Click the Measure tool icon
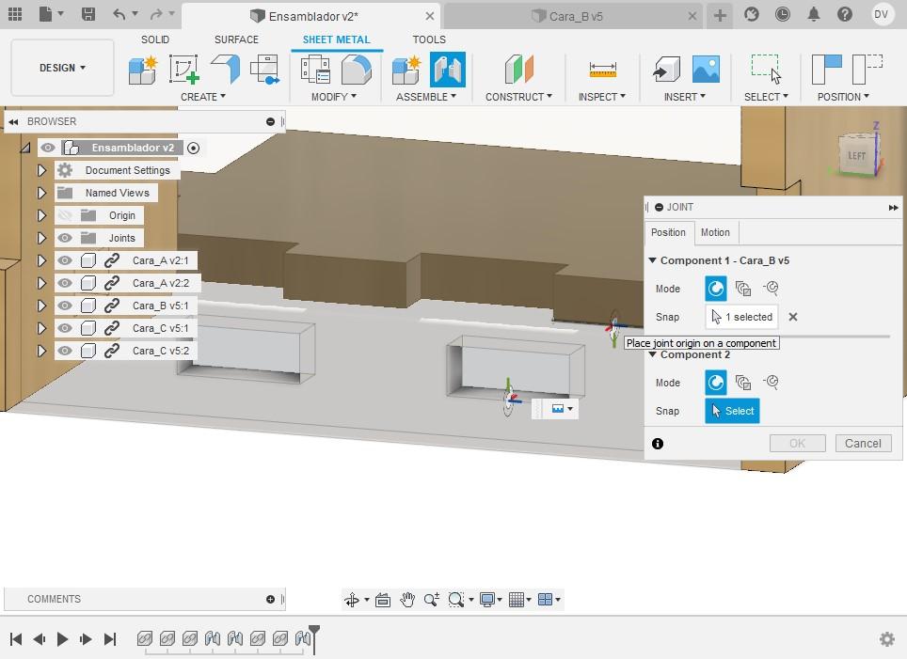 pos(602,70)
